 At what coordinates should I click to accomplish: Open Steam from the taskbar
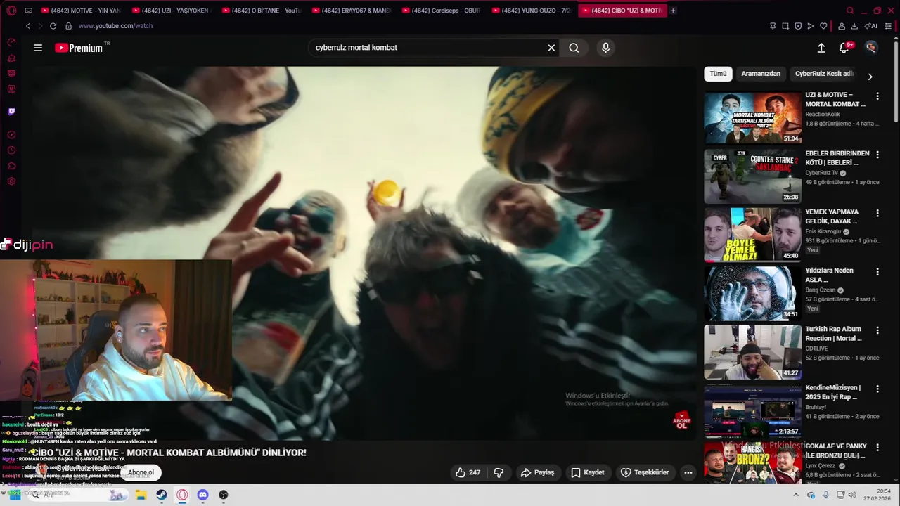click(x=162, y=495)
